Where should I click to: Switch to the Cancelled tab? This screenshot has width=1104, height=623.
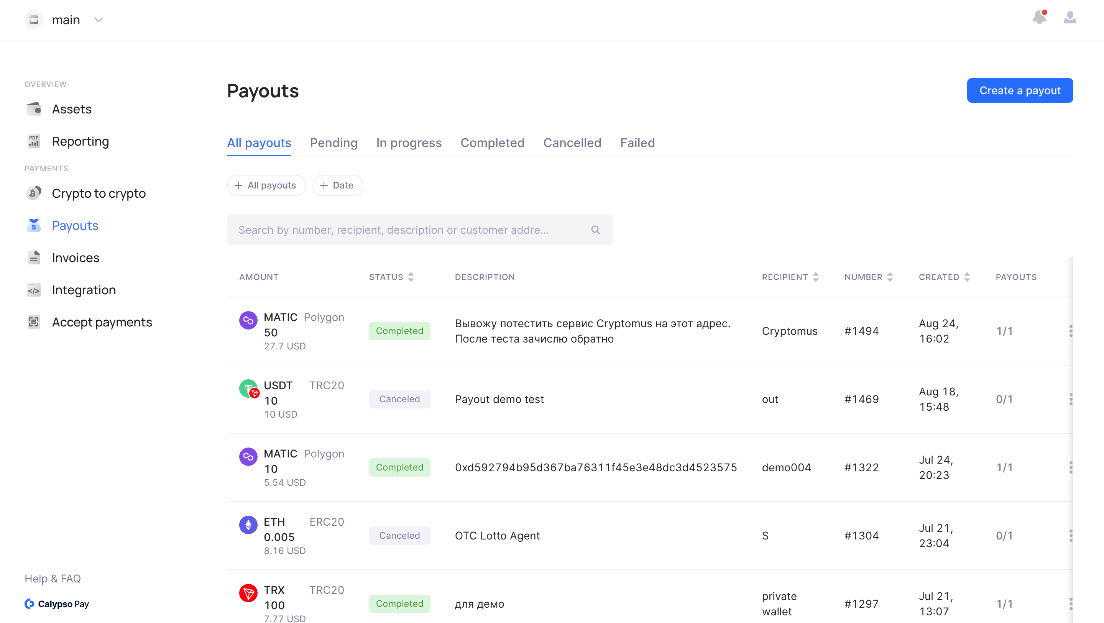tap(572, 143)
